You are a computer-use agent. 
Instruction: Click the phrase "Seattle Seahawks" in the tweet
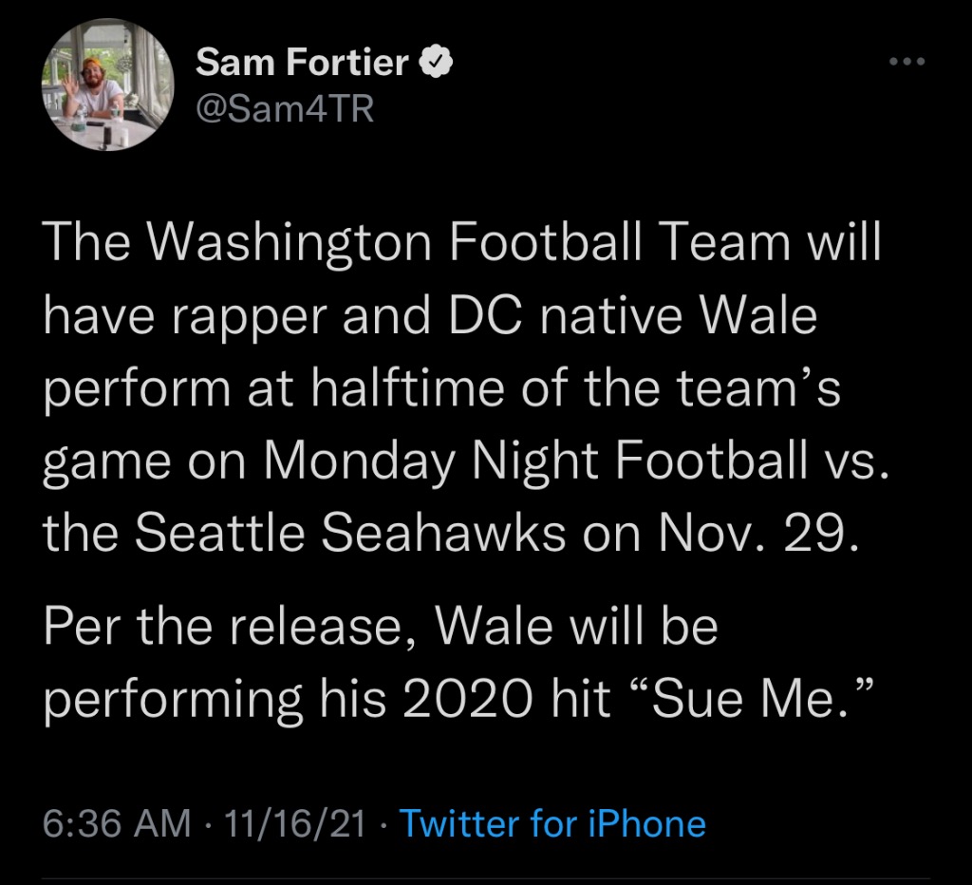[x=349, y=534]
